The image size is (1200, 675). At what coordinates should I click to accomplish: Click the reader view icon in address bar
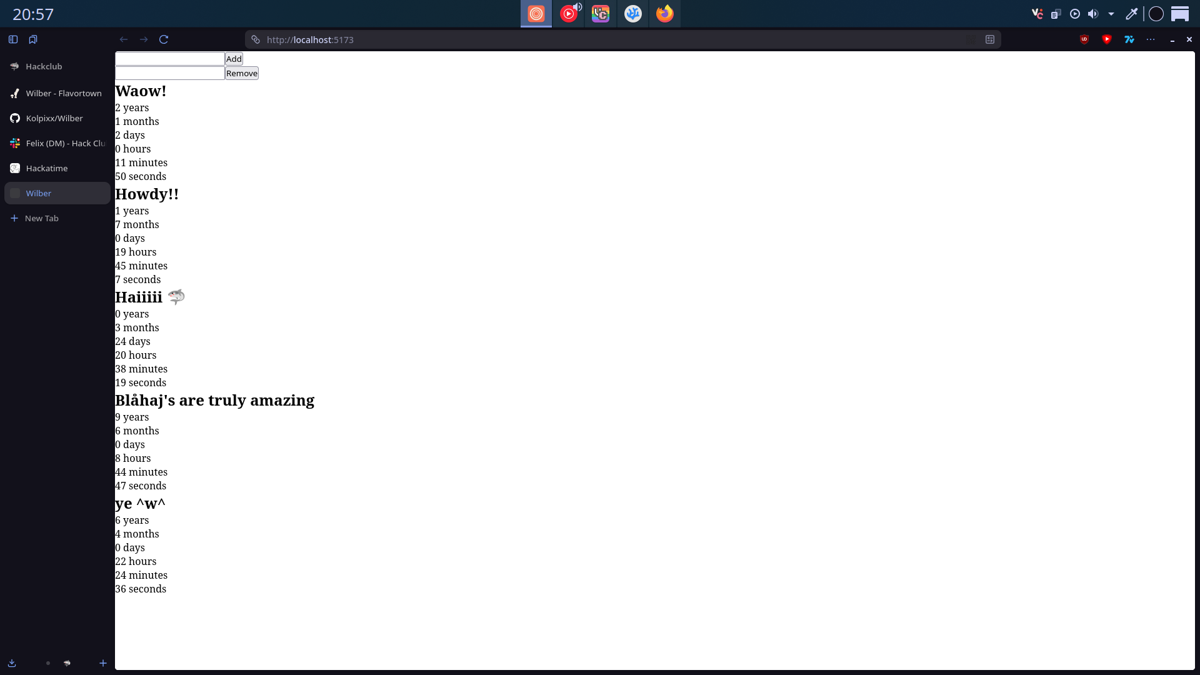(x=990, y=39)
